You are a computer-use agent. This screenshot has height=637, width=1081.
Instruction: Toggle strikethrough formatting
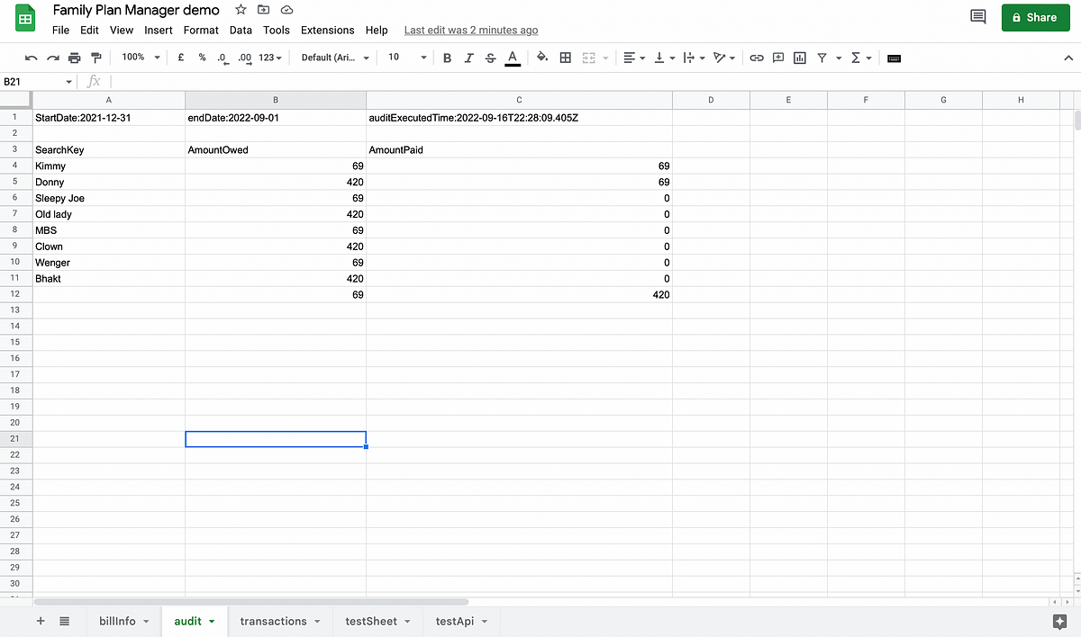[490, 58]
